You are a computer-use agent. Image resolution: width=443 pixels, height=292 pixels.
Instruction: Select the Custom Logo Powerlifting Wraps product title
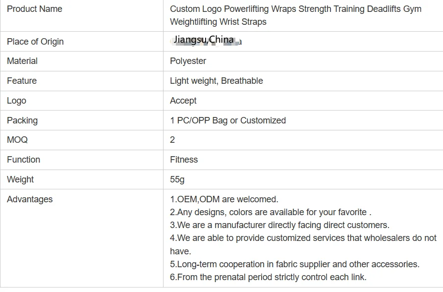tap(295, 15)
